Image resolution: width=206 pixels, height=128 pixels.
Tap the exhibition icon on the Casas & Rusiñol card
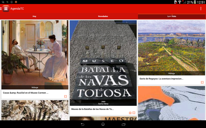66,97
